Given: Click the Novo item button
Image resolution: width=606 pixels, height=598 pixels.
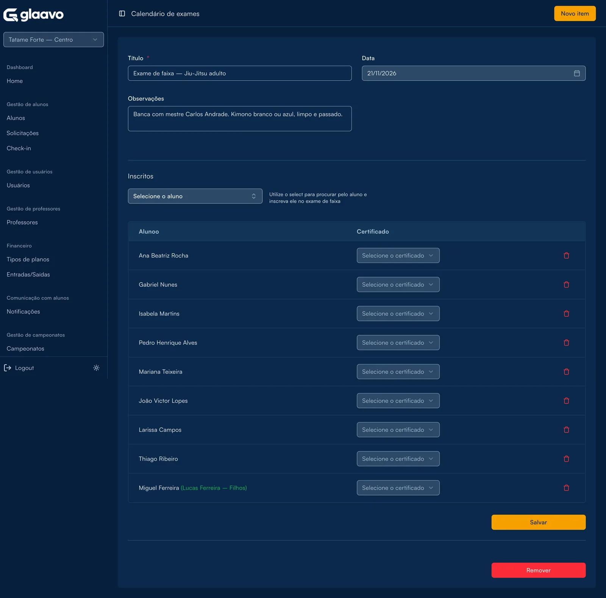Looking at the screenshot, I should click(x=575, y=14).
